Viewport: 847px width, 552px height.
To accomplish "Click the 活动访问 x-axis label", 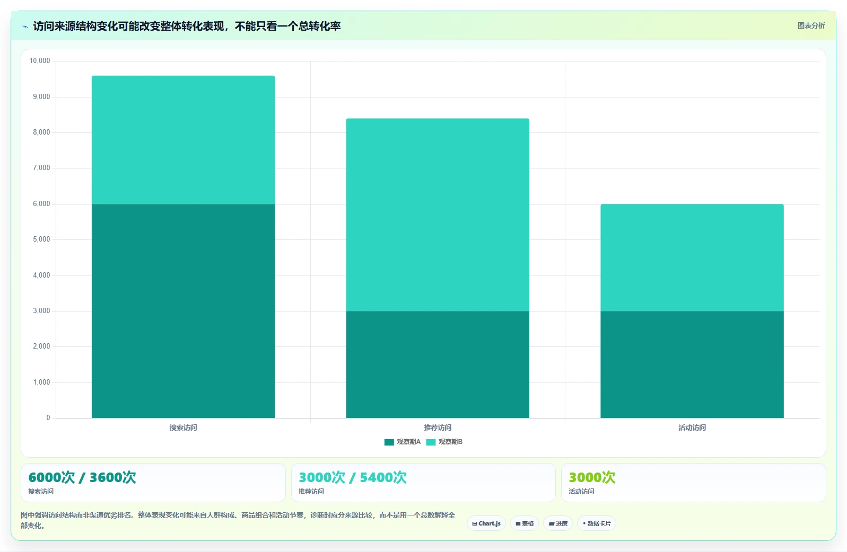I will (x=692, y=428).
